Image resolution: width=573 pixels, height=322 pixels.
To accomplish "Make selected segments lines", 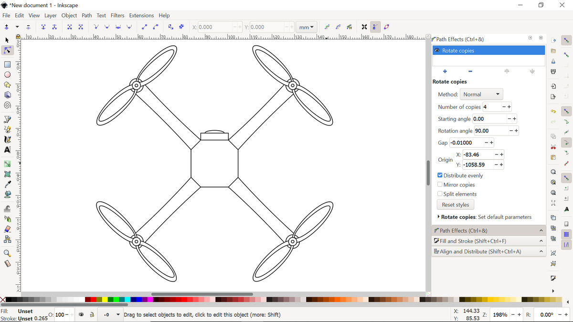I will tap(144, 27).
